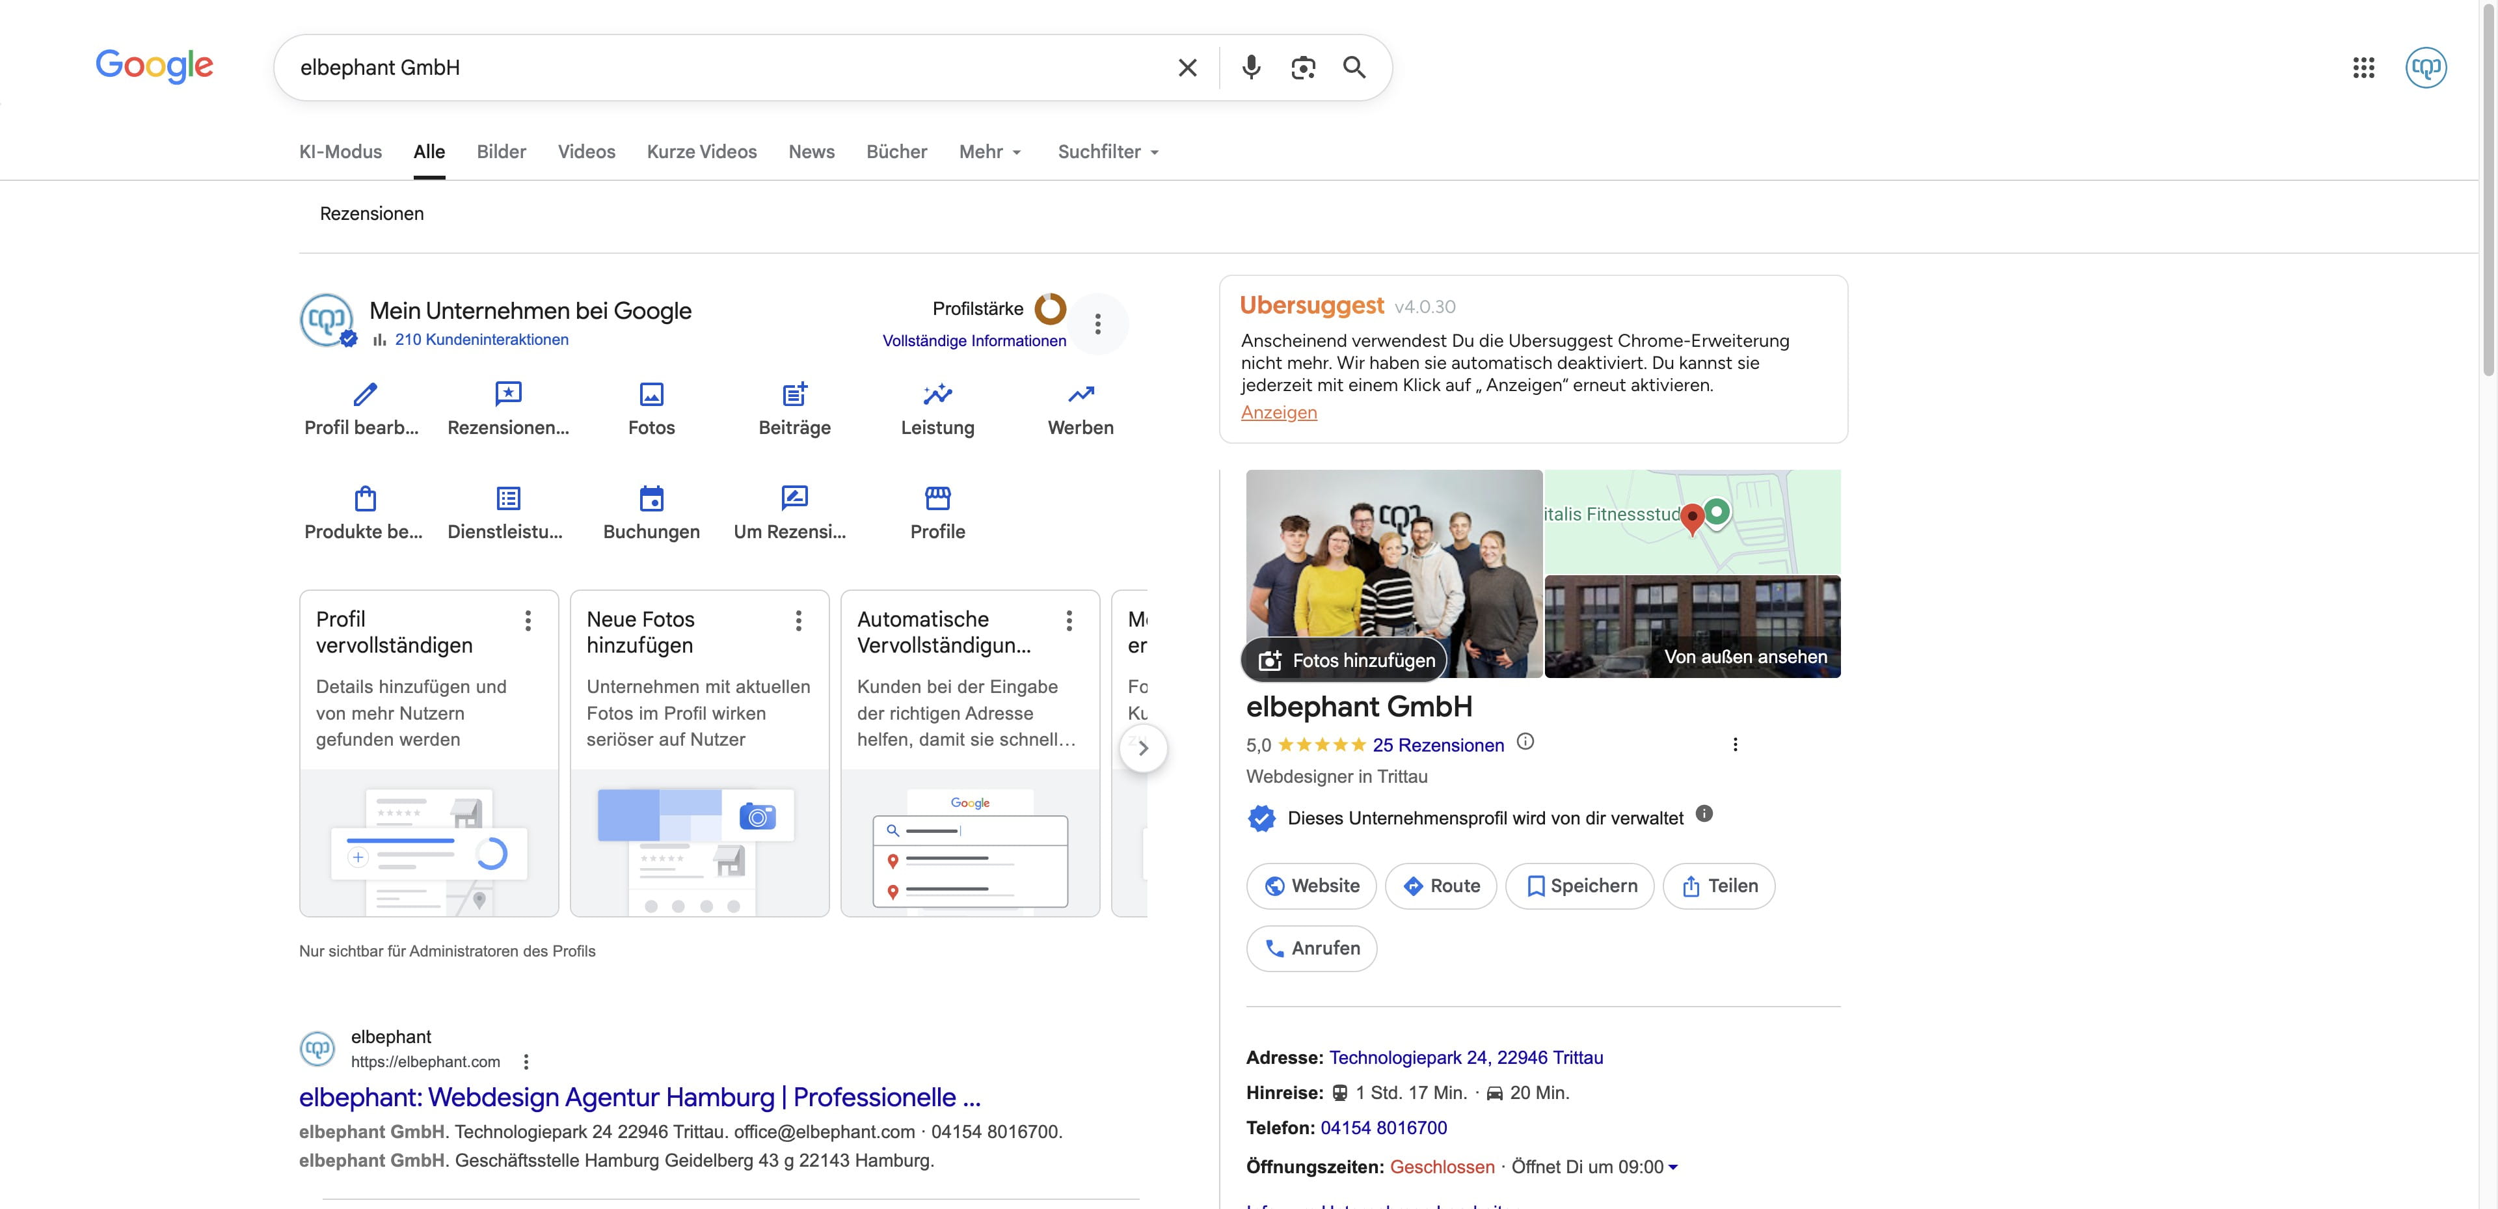The width and height of the screenshot is (2498, 1209).
Task: Open the 25 Rezensionen link
Action: click(1438, 745)
